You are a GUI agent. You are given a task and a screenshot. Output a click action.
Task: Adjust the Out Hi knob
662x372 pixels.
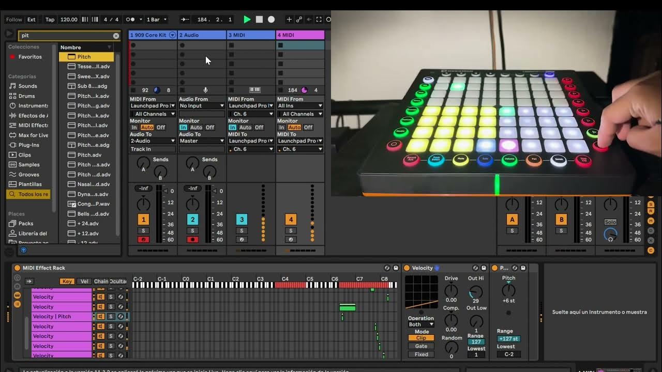click(x=476, y=291)
